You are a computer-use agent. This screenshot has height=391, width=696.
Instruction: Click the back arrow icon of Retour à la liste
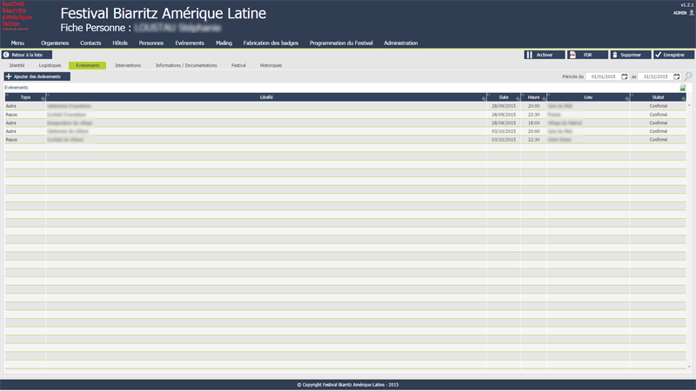pos(6,55)
